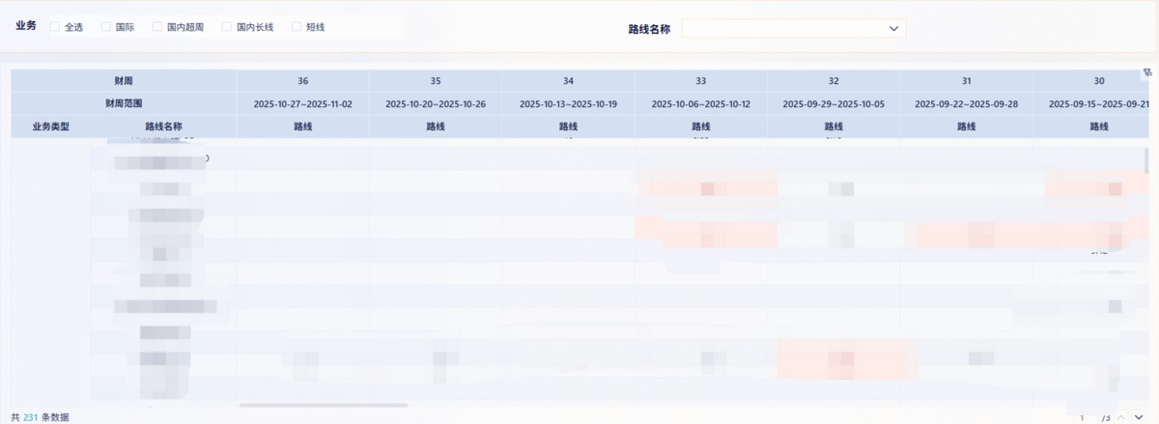Click the 共 231 条数据 record count
The height and width of the screenshot is (424, 1159).
(40, 417)
